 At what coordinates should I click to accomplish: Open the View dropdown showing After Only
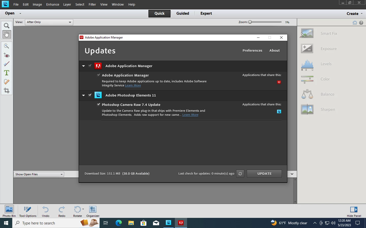[x=49, y=22]
